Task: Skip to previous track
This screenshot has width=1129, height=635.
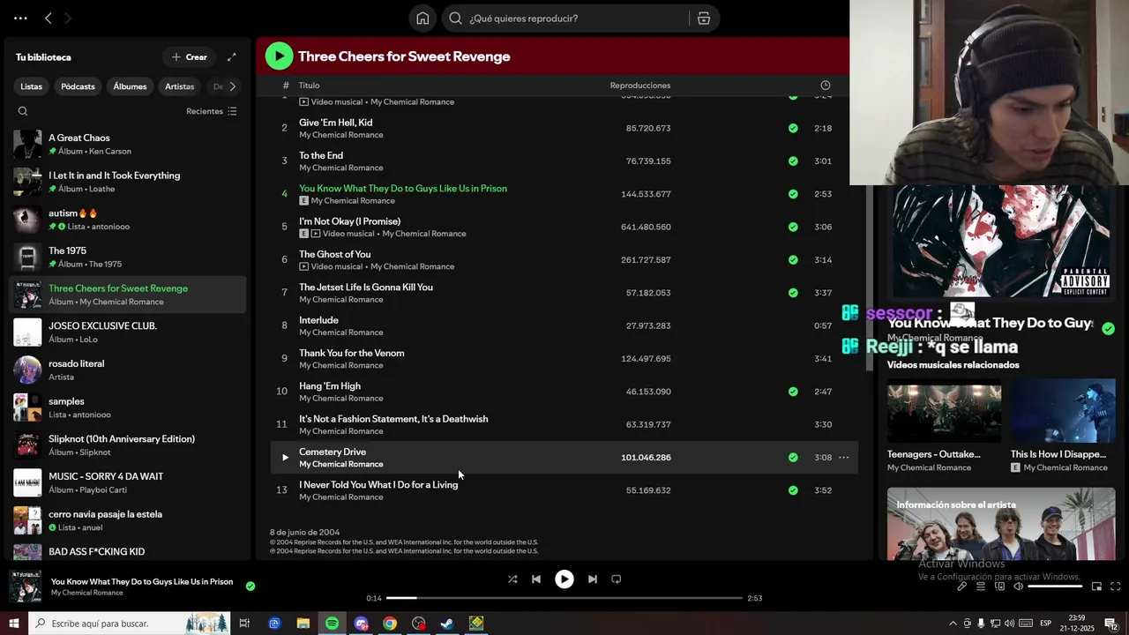Action: (x=536, y=579)
